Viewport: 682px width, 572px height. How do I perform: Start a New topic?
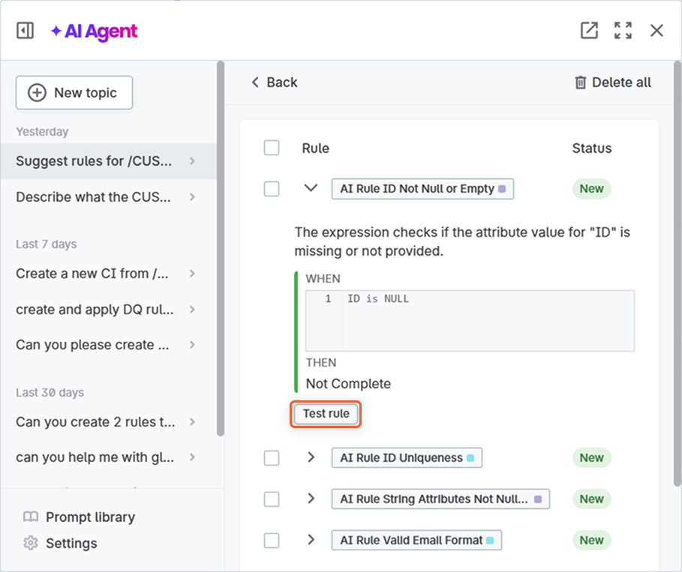click(x=74, y=93)
